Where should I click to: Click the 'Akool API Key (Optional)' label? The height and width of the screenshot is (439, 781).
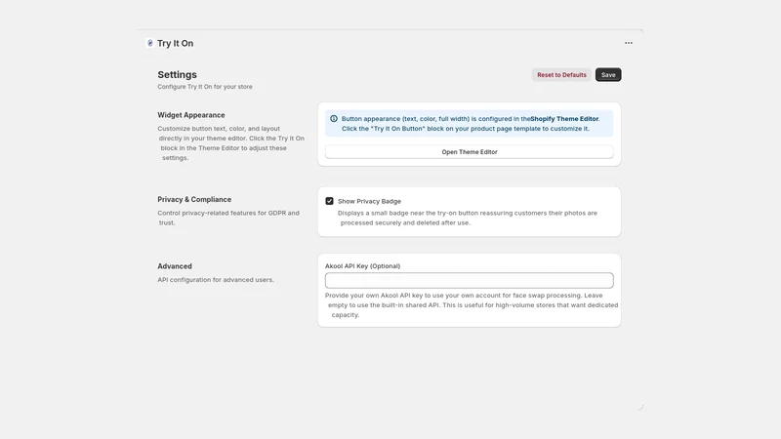362,265
